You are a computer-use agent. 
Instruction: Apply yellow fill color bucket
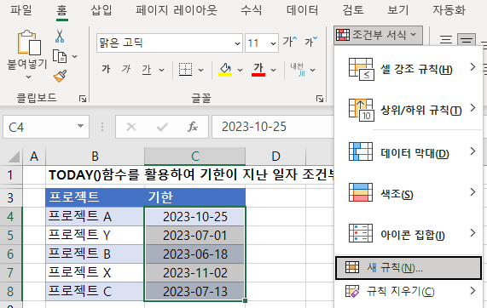tap(225, 70)
